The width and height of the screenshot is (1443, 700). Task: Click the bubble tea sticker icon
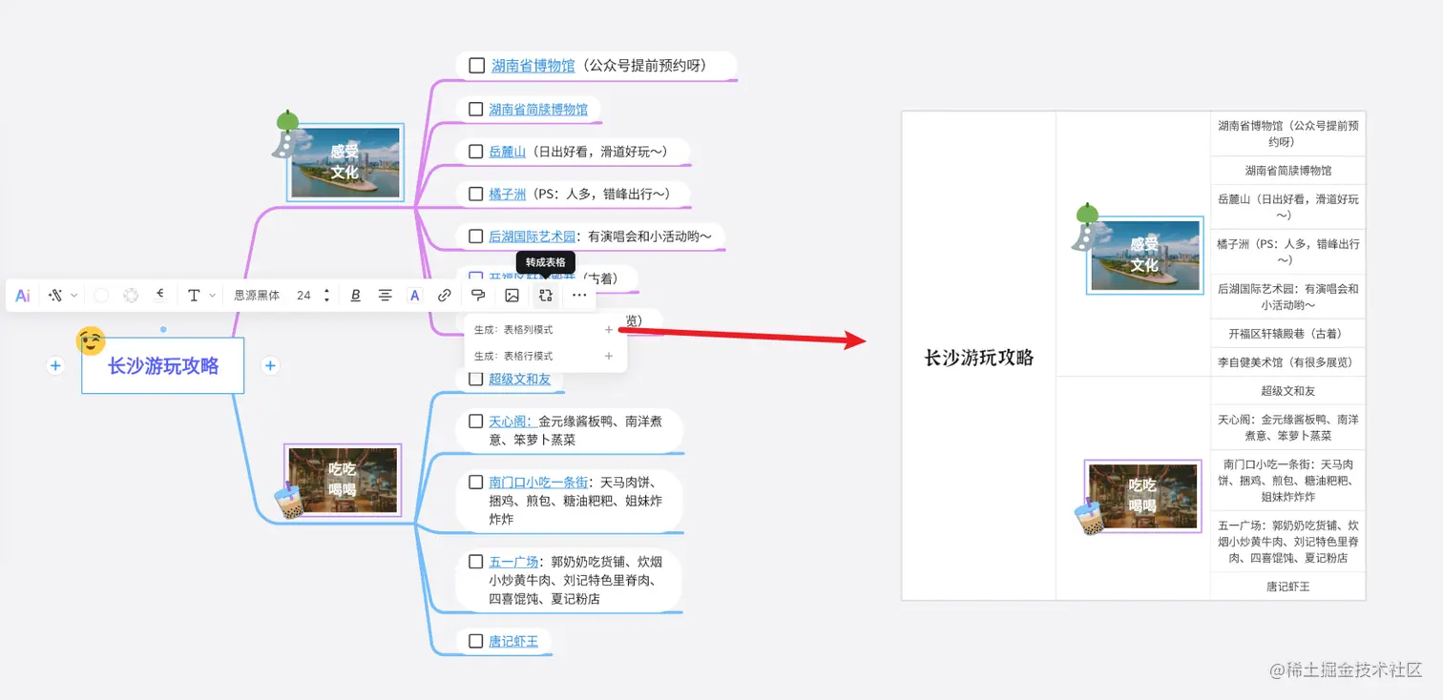coord(287,502)
